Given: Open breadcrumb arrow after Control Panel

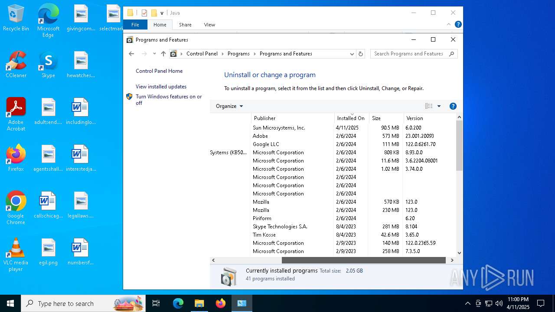Looking at the screenshot, I should (x=223, y=54).
